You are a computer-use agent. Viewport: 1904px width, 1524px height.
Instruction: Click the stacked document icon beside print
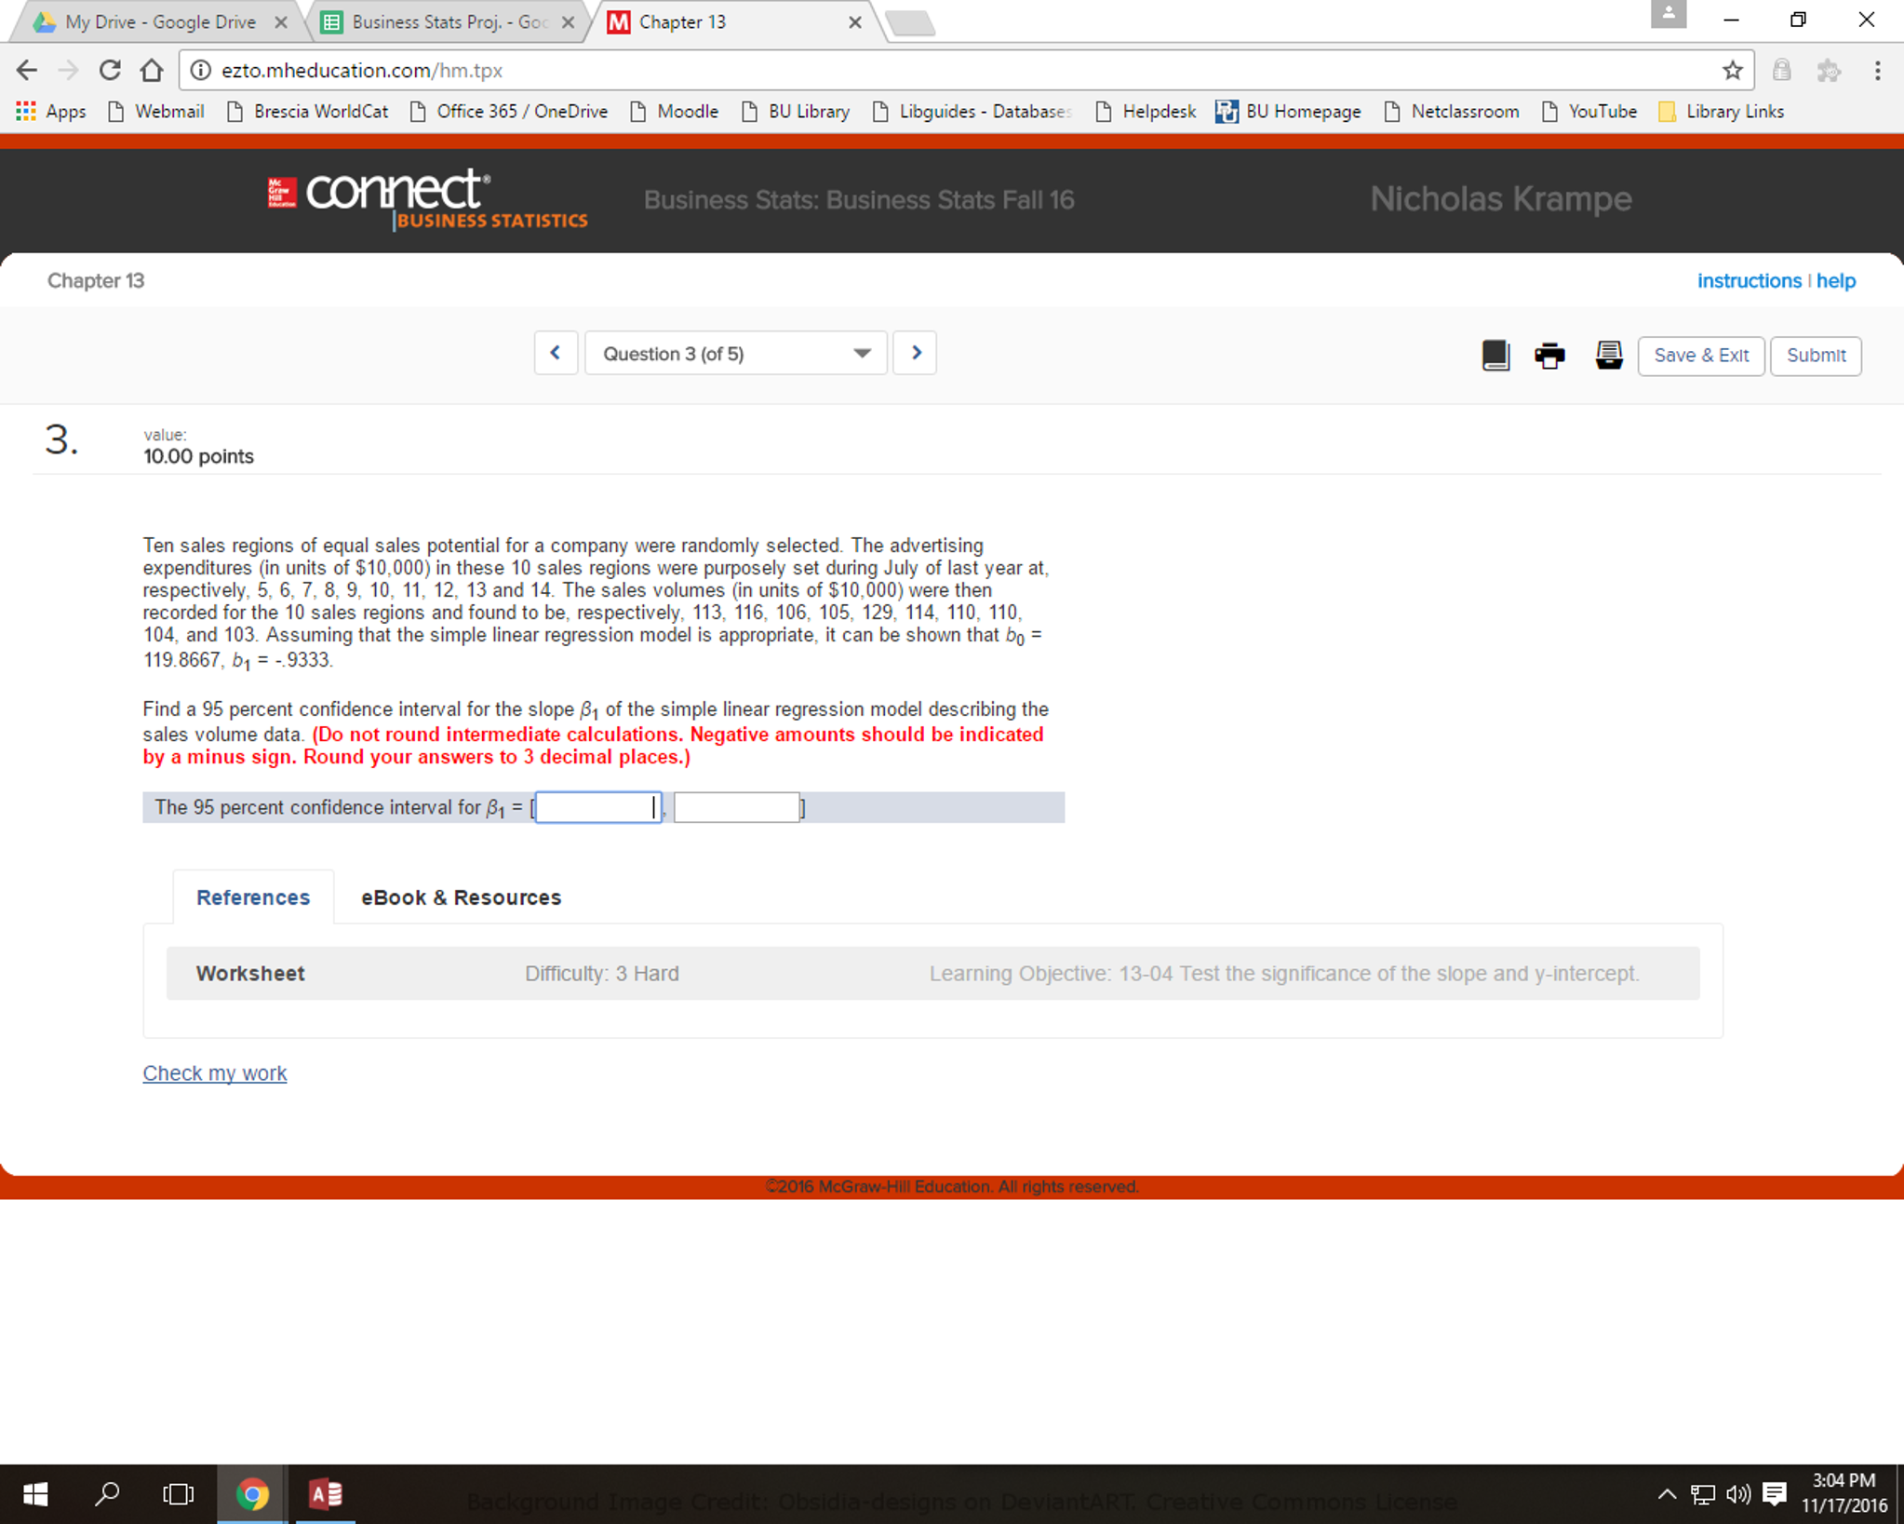tap(1609, 355)
